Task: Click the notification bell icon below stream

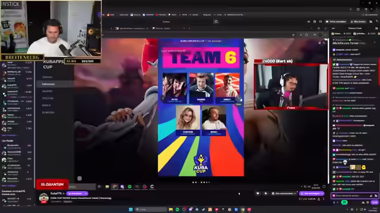Action: 265,193
